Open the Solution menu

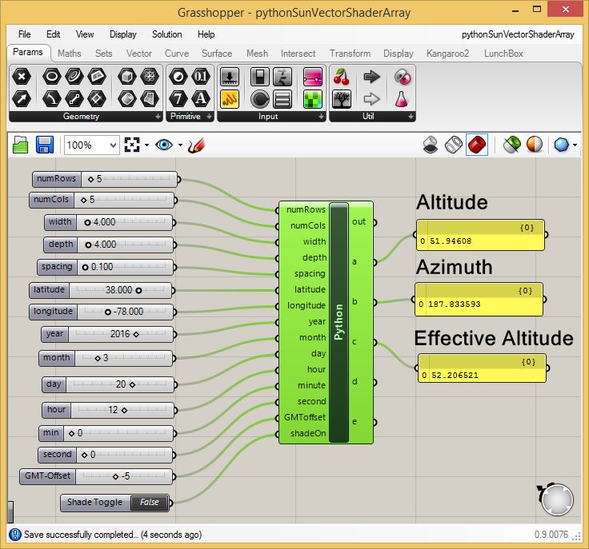166,34
